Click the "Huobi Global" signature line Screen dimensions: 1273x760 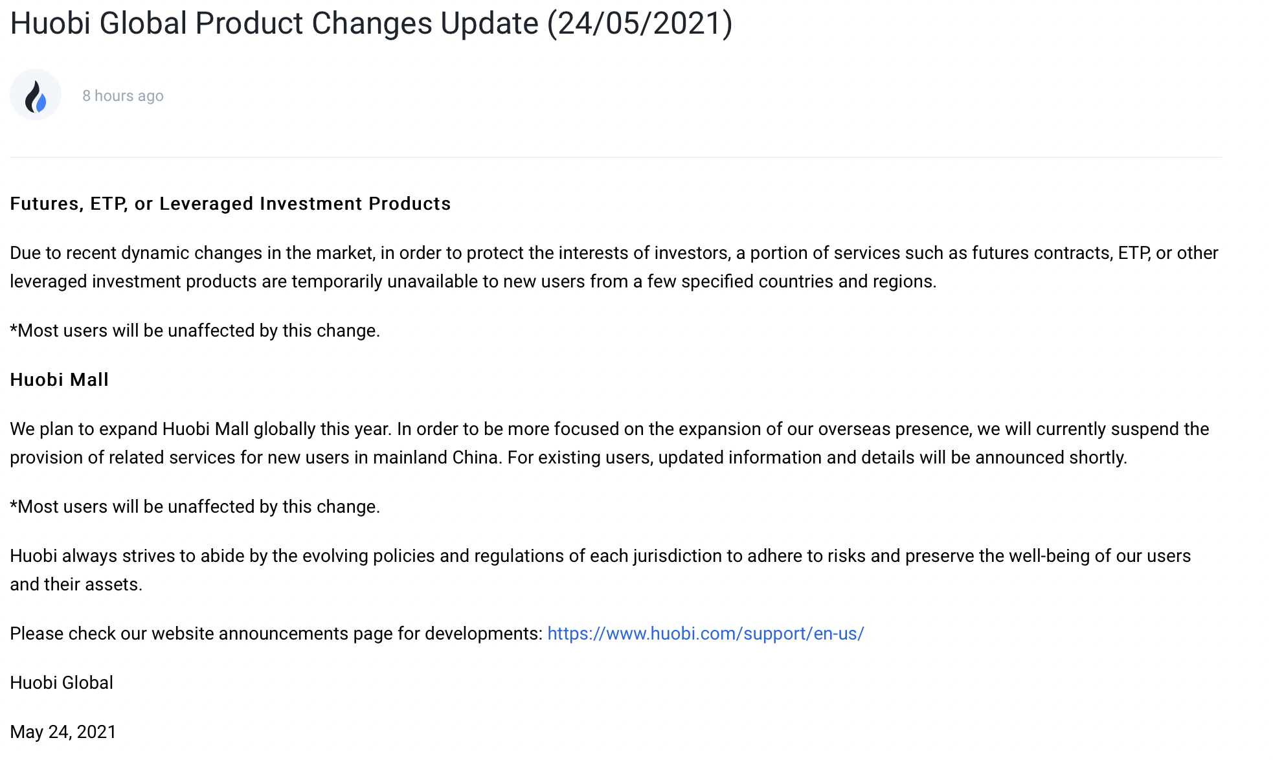(x=62, y=682)
